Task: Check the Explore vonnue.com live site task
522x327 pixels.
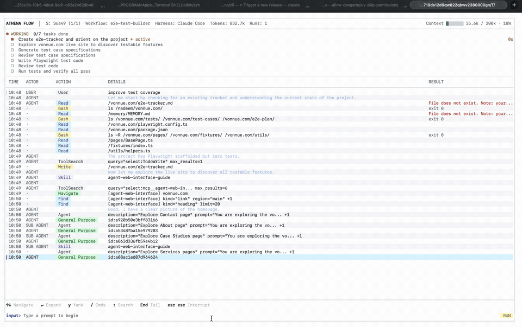Action: (x=11, y=44)
